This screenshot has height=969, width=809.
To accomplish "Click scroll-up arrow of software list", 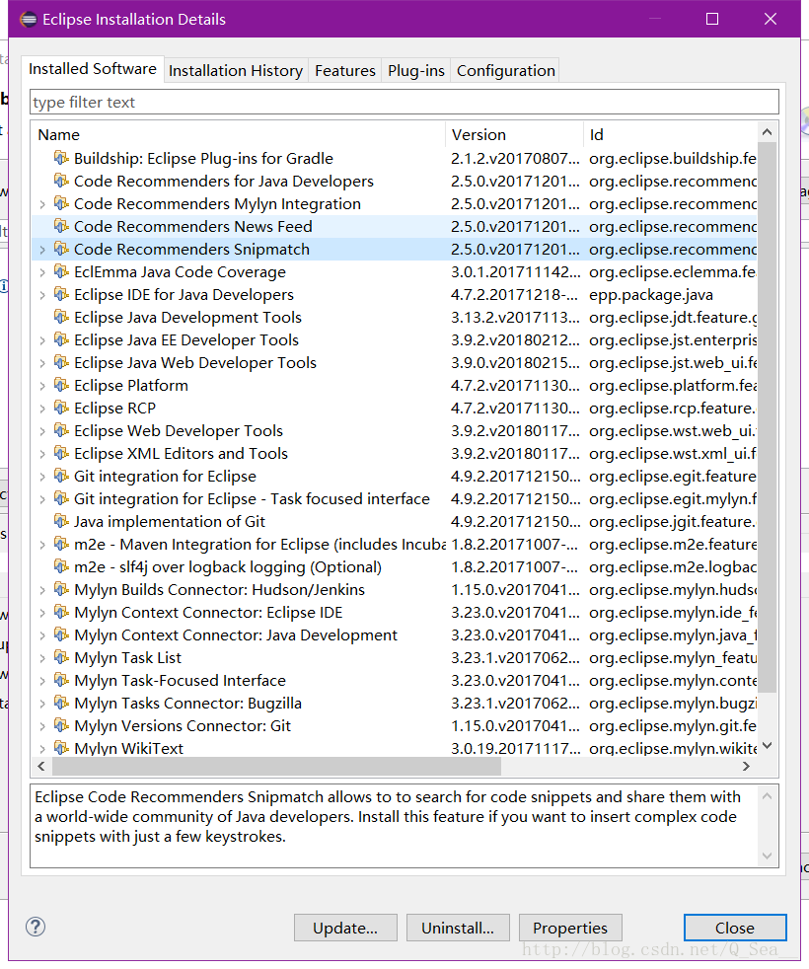I will click(x=767, y=131).
